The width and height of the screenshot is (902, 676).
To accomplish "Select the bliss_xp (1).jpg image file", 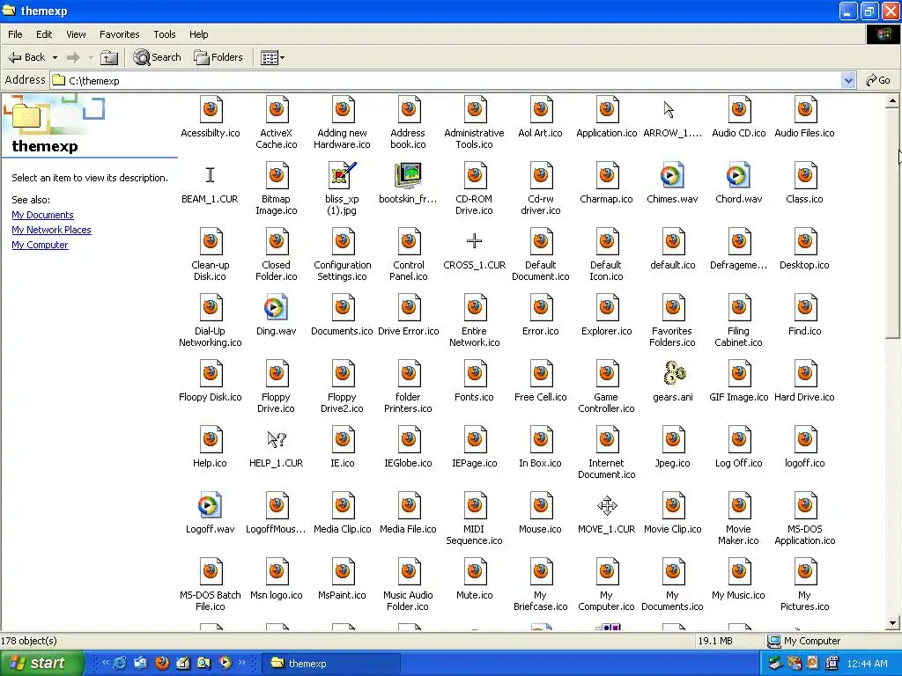I will pyautogui.click(x=343, y=175).
